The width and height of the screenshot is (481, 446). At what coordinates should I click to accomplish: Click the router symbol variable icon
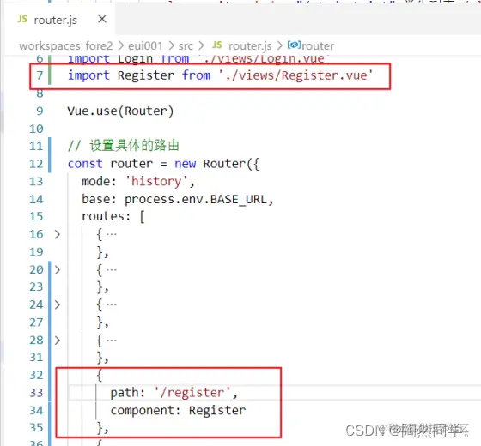coord(294,45)
